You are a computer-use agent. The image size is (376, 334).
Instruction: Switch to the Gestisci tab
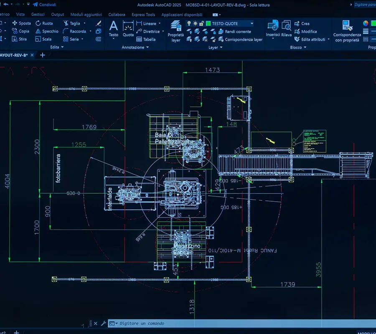38,14
